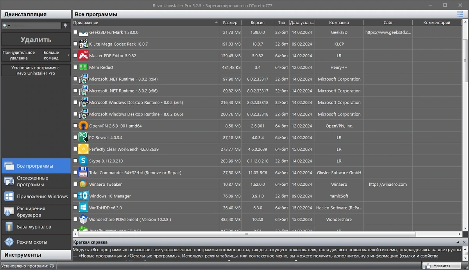Image resolution: width=469 pixels, height=270 pixels.
Task: Tick the checkbox for Winaero Tweaker
Action: click(x=75, y=185)
